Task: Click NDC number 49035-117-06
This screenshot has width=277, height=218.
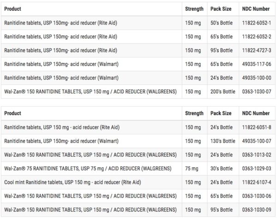Action: coord(257,64)
